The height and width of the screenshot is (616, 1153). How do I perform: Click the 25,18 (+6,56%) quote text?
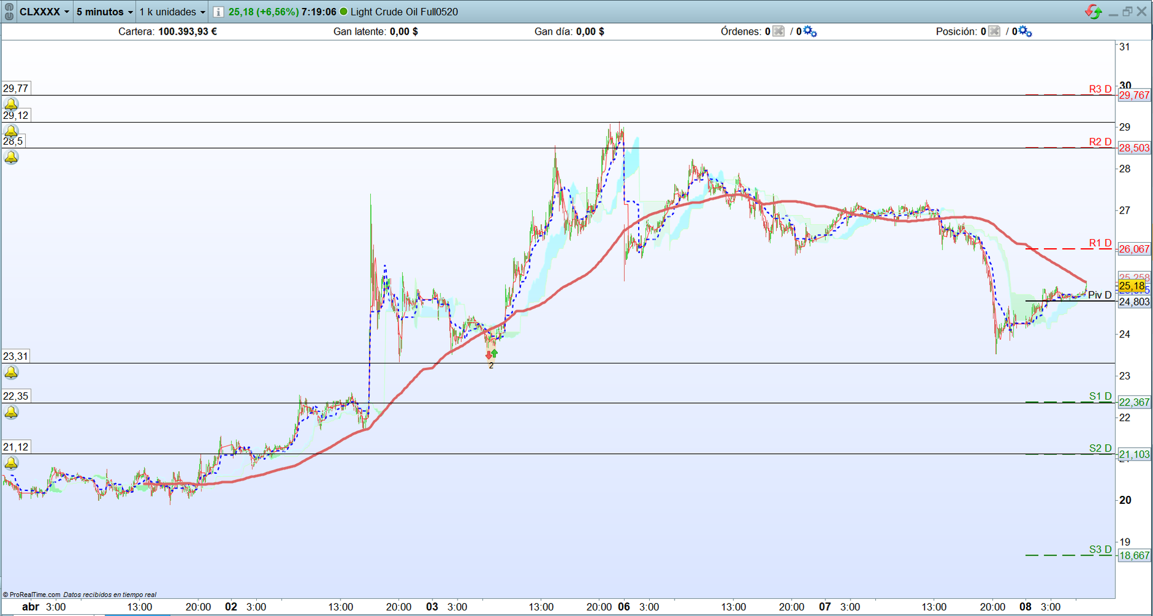tap(264, 12)
